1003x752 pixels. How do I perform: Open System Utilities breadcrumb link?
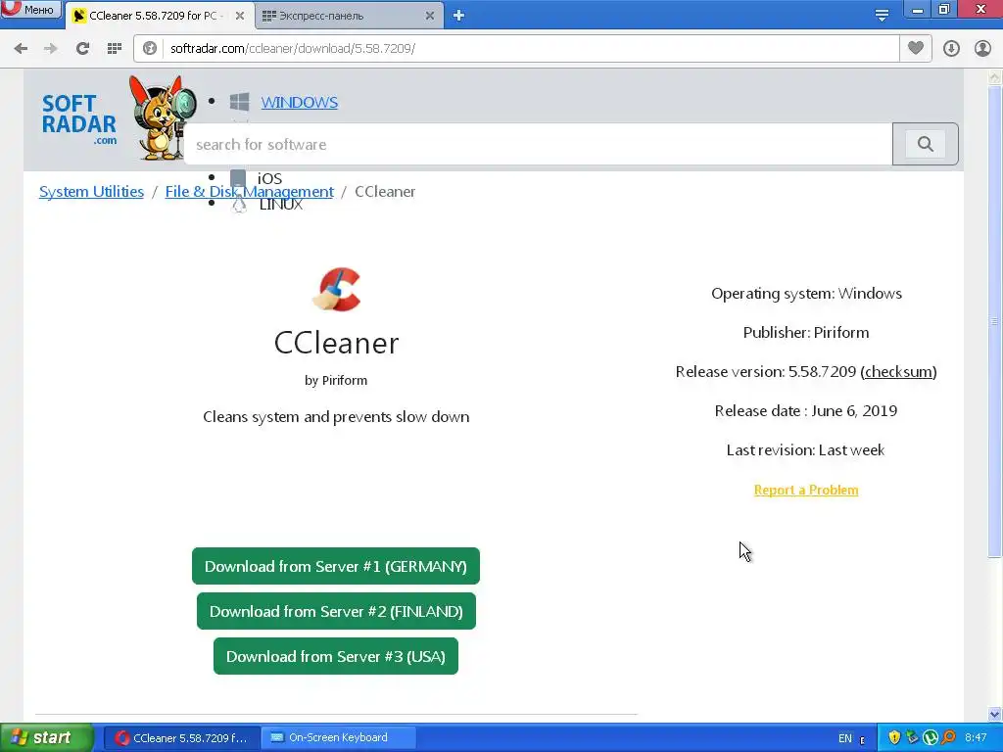click(91, 192)
